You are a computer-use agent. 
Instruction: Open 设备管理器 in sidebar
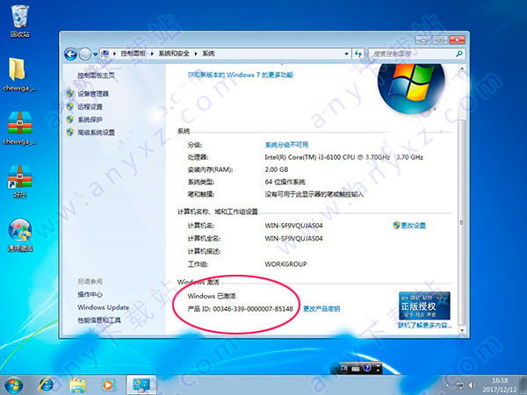tap(93, 94)
